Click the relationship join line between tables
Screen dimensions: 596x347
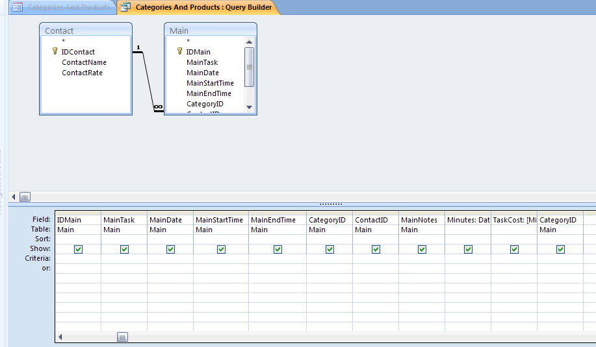point(148,81)
